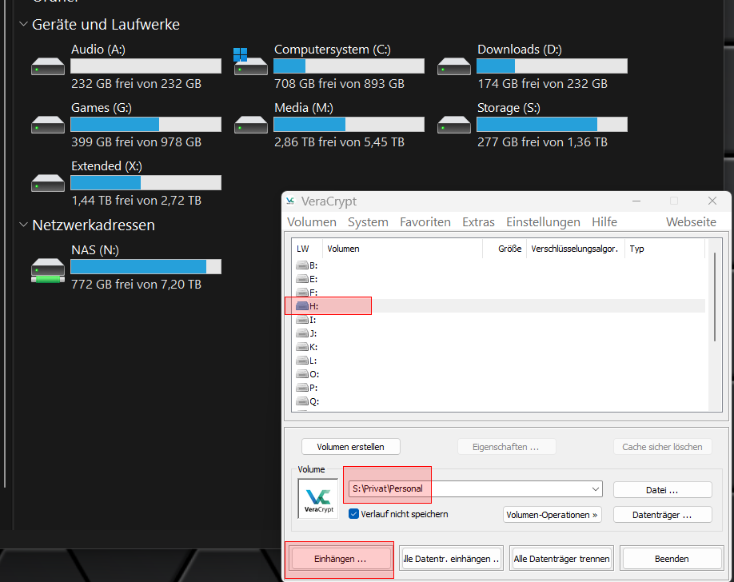Open the Extended (X:) drive icon

(48, 182)
